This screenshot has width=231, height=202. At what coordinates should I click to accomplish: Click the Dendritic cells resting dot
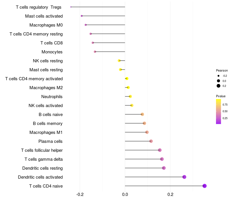point(164,168)
